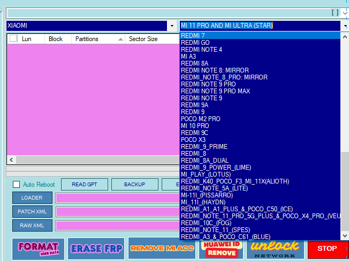Choose REDMI_K40_POCO_F3_MI_11X(ALIOTH)
The height and width of the screenshot is (262, 349).
260,181
